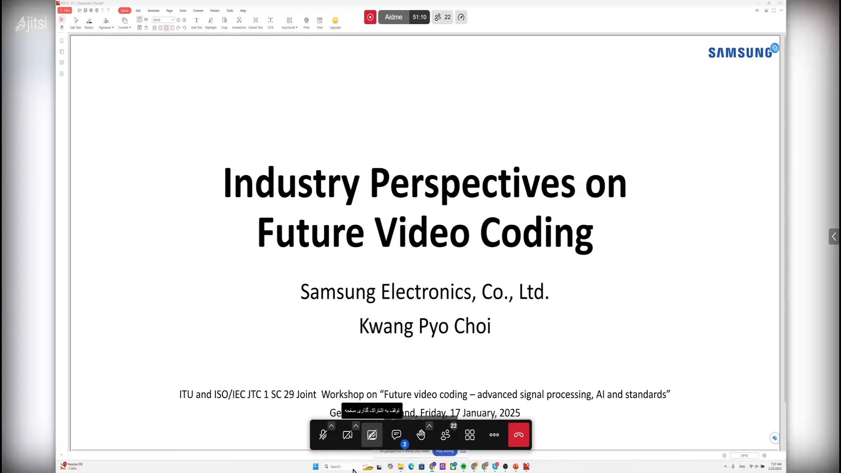Viewport: 841px width, 473px height.
Task: Open the Files menu
Action: tap(65, 11)
